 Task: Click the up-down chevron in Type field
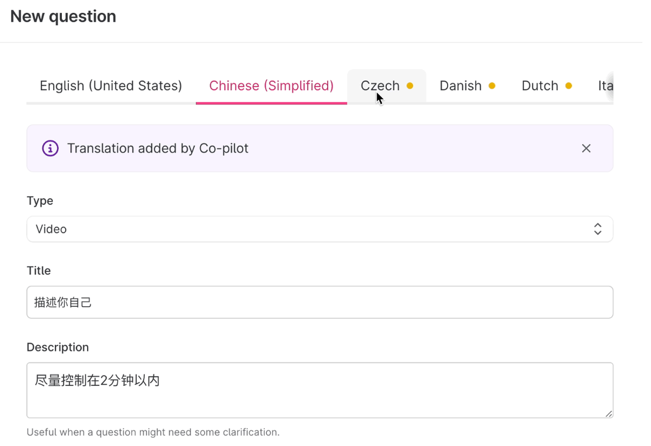tap(597, 229)
